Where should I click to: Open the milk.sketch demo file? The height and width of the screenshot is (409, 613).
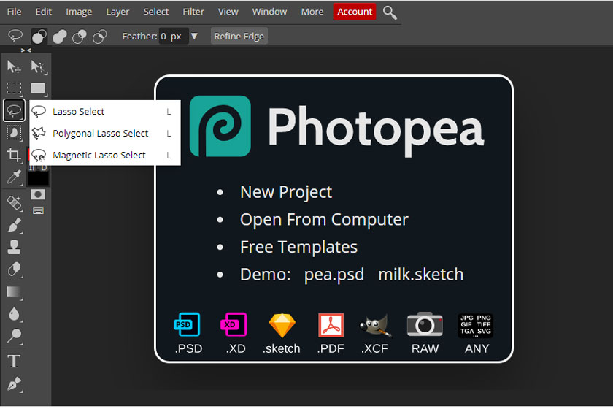pos(420,275)
